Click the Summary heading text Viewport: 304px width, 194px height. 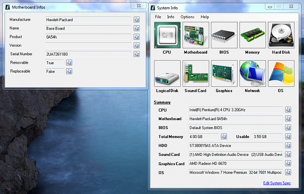pos(162,102)
